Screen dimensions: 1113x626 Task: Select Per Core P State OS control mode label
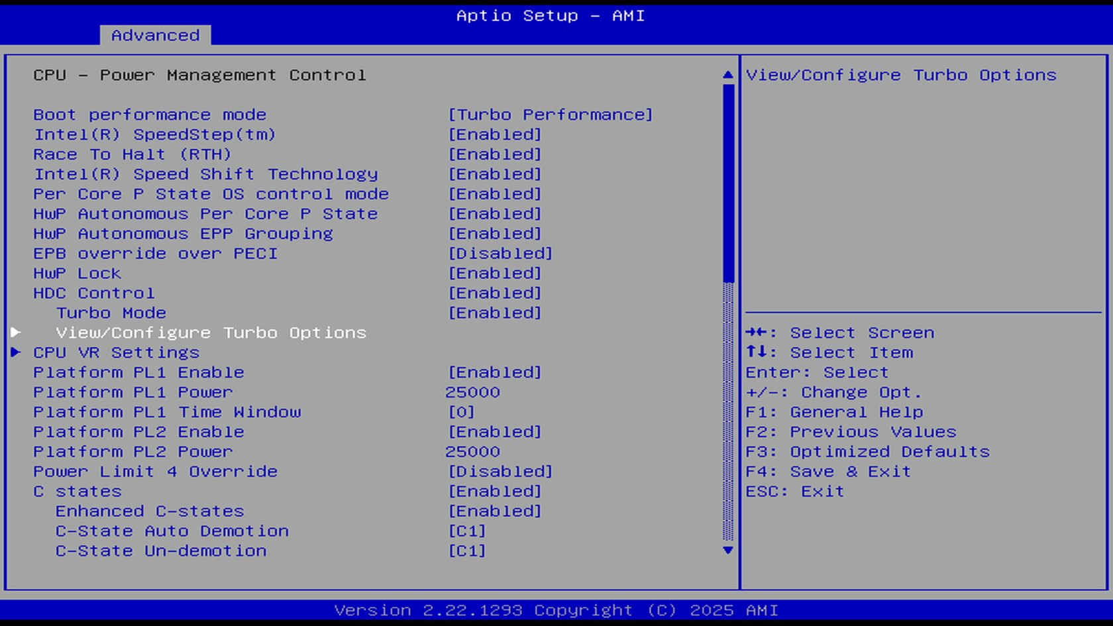point(211,194)
